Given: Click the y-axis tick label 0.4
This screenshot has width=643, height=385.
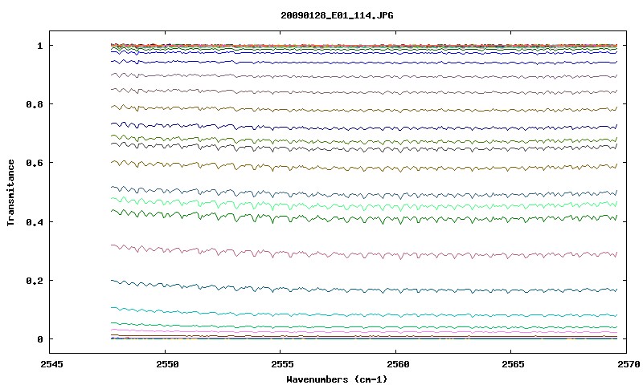Looking at the screenshot, I should (35, 221).
